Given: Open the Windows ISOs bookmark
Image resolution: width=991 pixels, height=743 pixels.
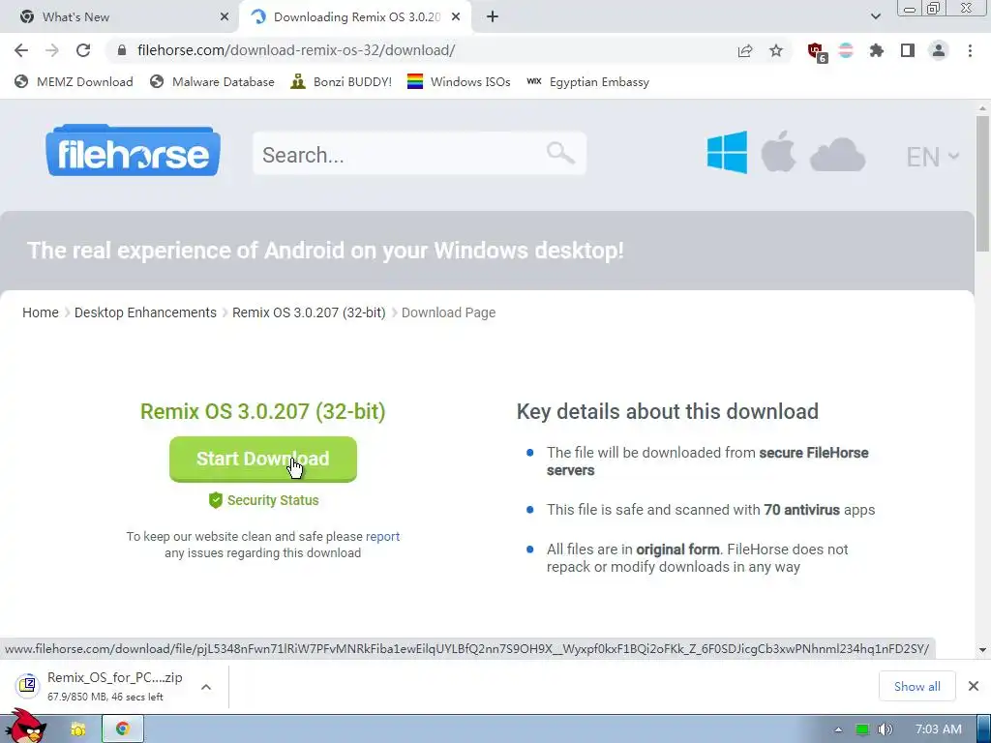Looking at the screenshot, I should (459, 82).
